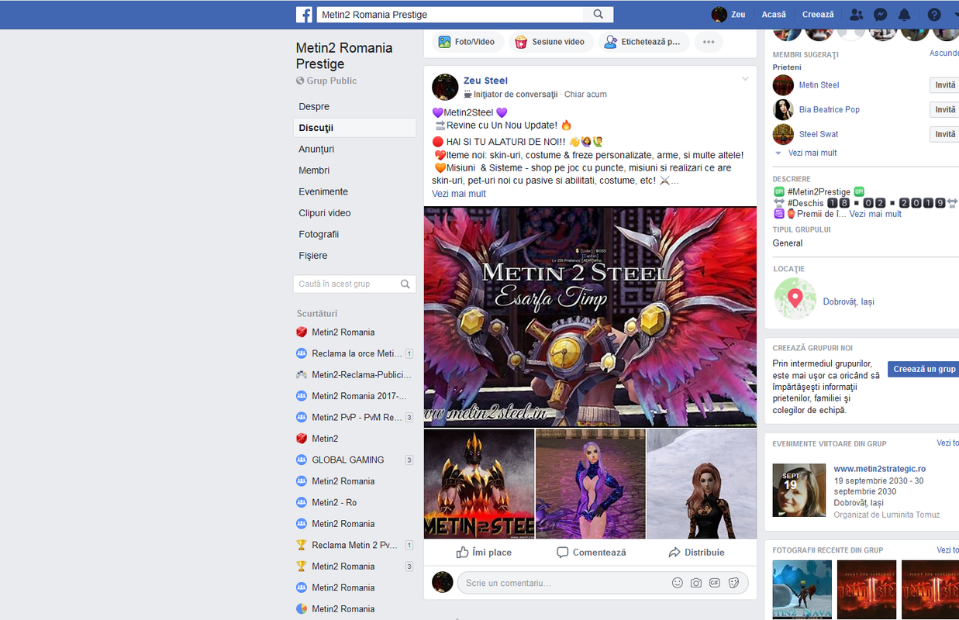Screen dimensions: 959x620
Task: Open the red-haired woman thumbnail image
Action: [702, 484]
